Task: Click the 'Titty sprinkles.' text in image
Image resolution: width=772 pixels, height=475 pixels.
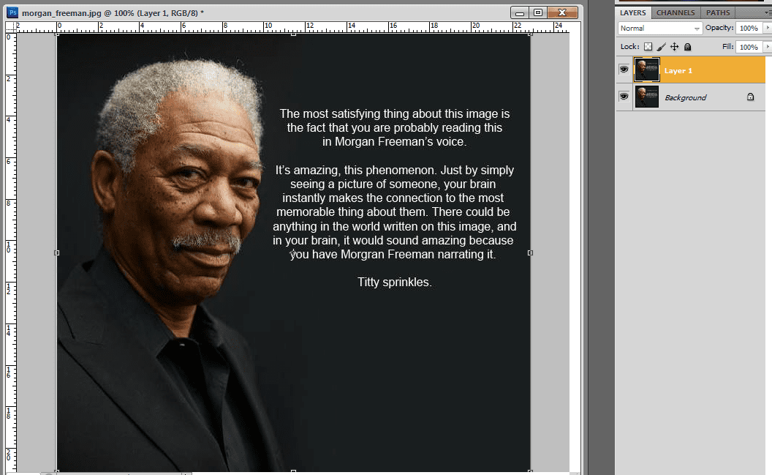Action: [x=394, y=283]
